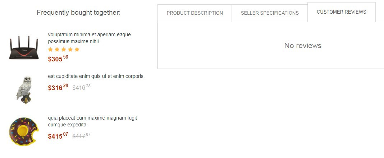Select the Customer Reviews tab

341,12
